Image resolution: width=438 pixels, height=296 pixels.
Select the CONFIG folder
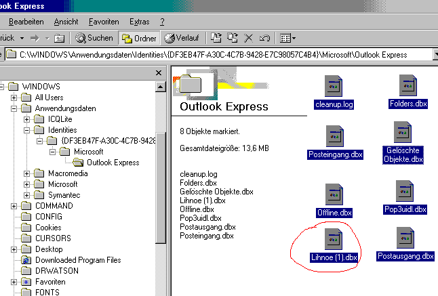coord(49,217)
